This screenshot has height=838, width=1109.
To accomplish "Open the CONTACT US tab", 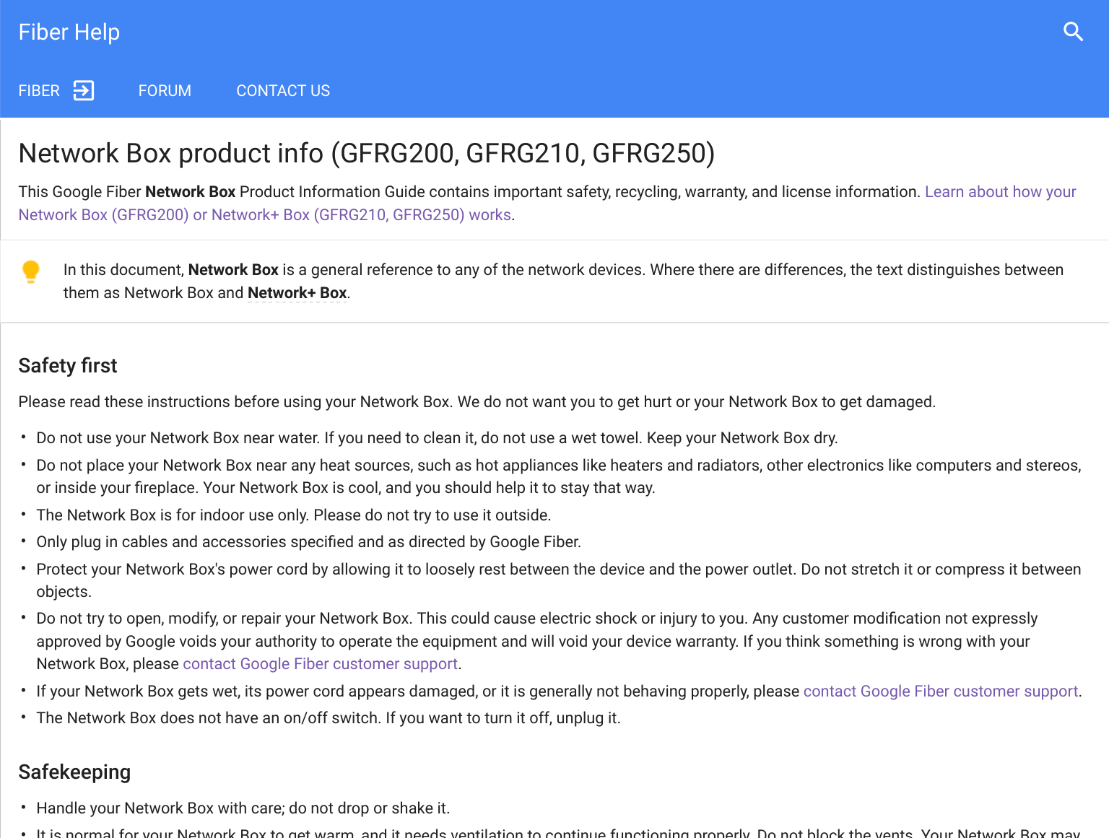I will coord(283,91).
